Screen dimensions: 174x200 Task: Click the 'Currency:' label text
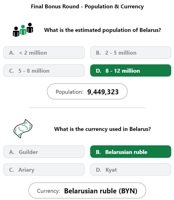point(48,191)
